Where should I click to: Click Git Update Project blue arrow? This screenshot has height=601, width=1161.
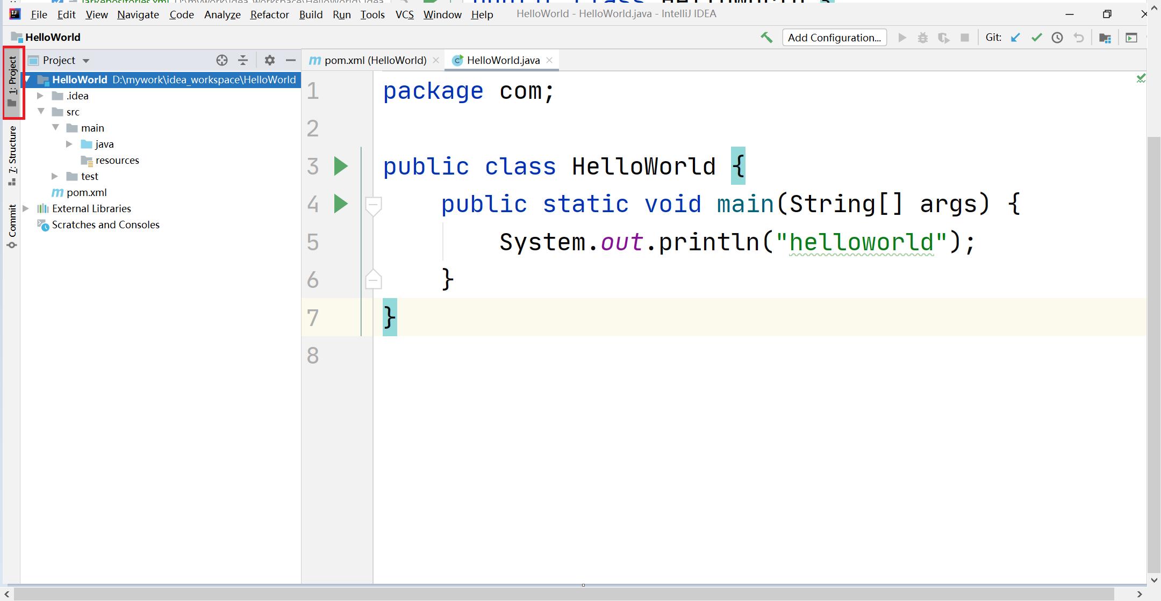[x=1015, y=38]
